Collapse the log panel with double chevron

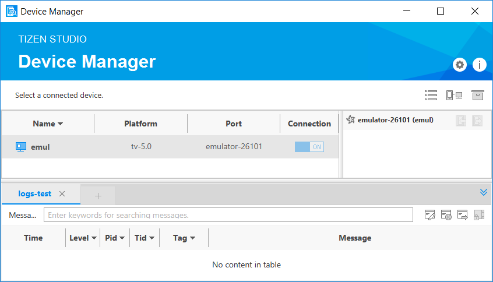483,192
